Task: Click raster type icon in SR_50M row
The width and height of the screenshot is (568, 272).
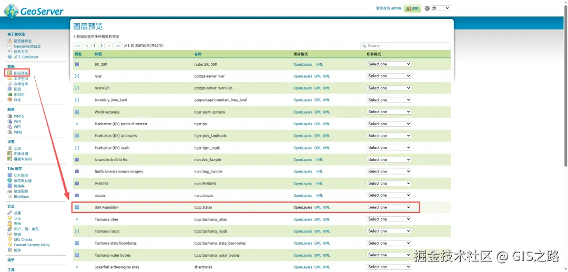Action: 77,64
